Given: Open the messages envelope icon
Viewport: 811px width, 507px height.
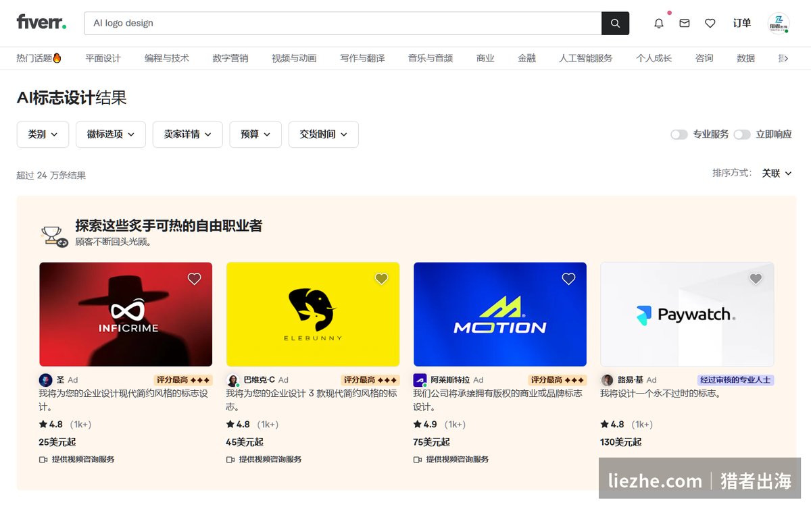Looking at the screenshot, I should [x=685, y=23].
